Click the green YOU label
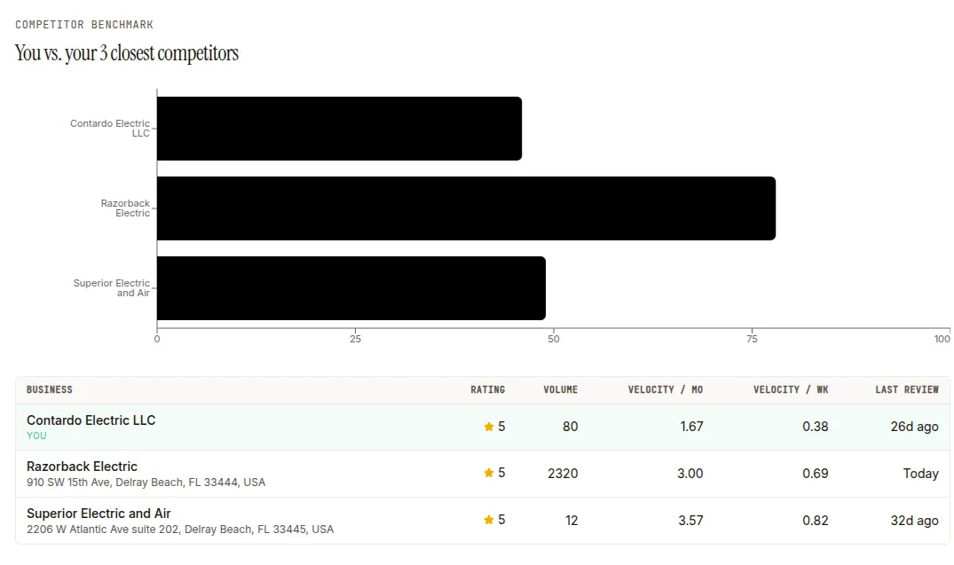The image size is (954, 565). [x=36, y=436]
